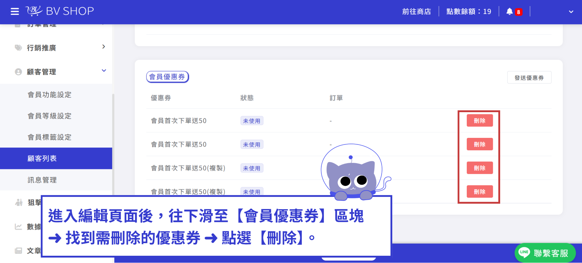This screenshot has width=582, height=263.
Task: Open the account dropdown arrow
Action: [x=571, y=12]
